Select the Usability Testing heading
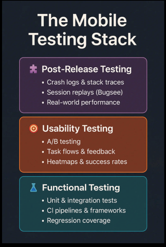The height and width of the screenshot is (247, 166). (78, 129)
